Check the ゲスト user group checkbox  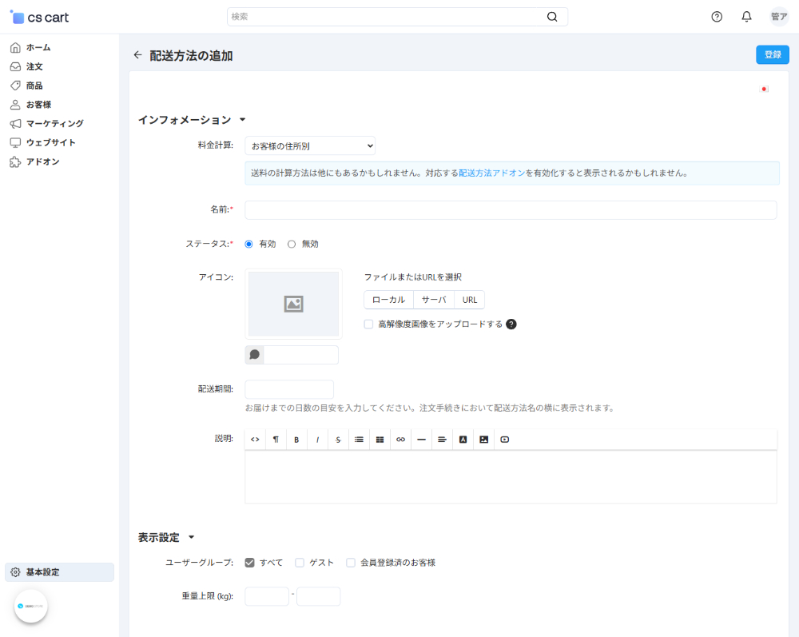coord(300,563)
